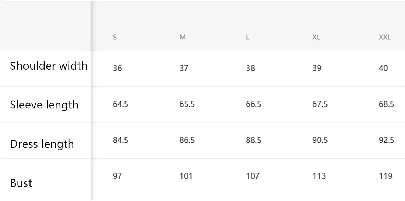
Task: Select the Dress length row label
Action: (x=42, y=144)
